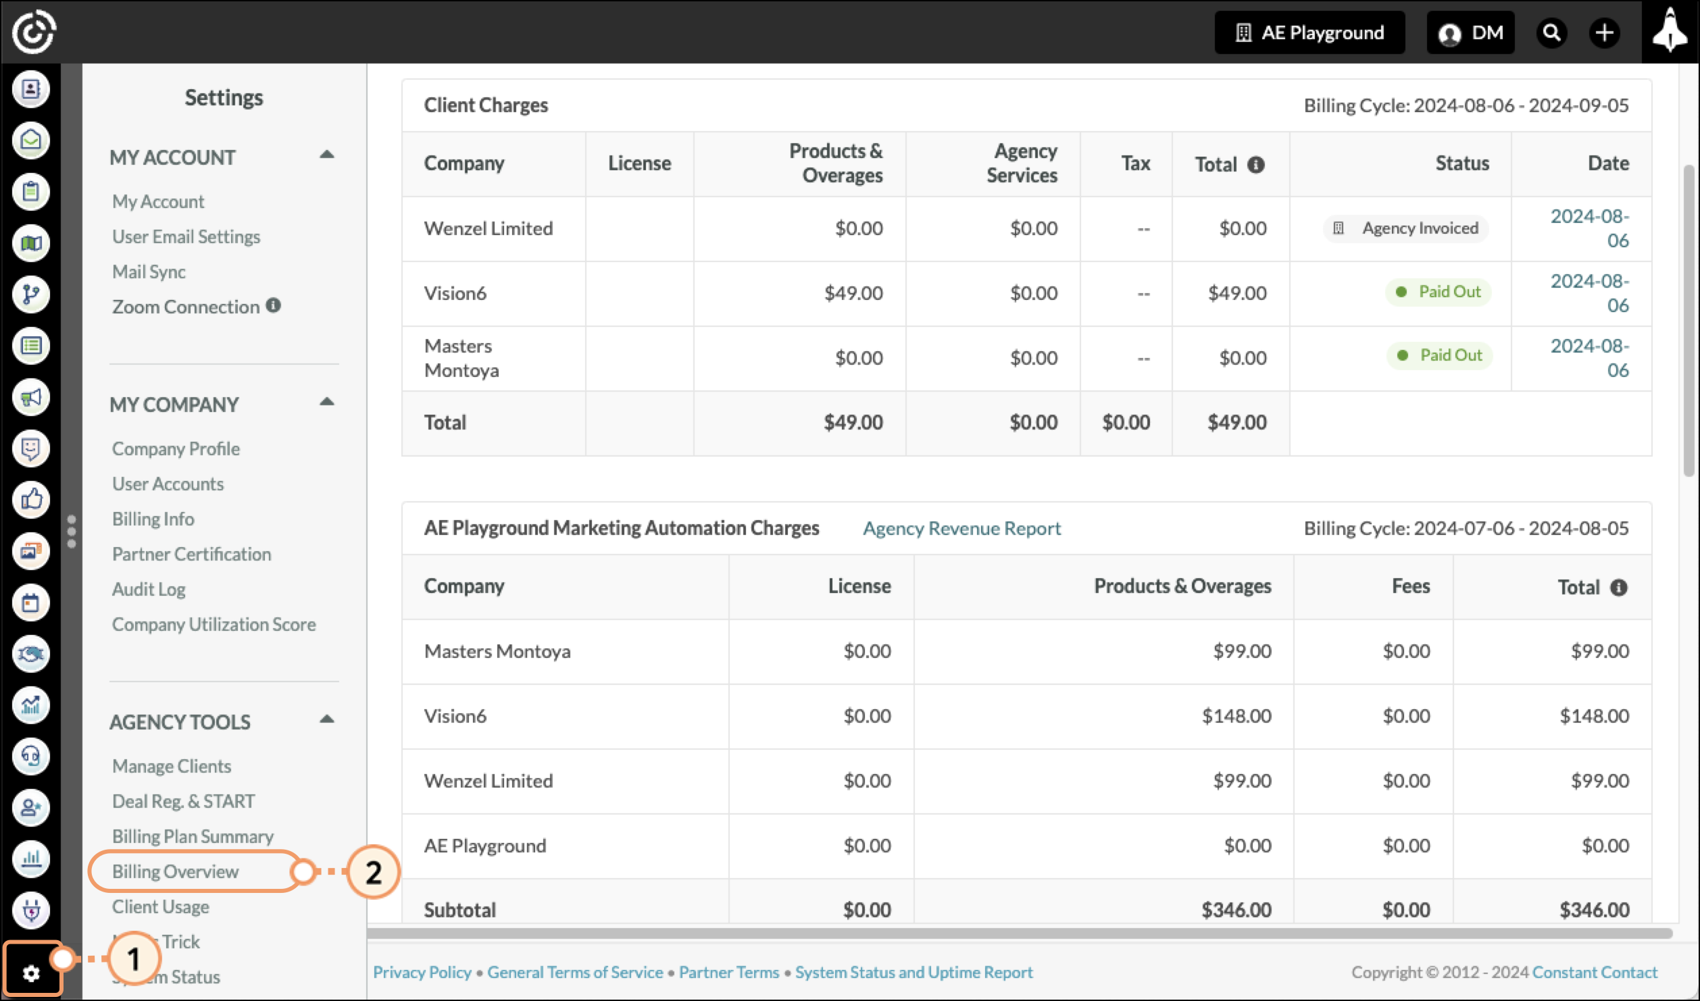Open the DM user profile menu
Image resolution: width=1700 pixels, height=1001 pixels.
tap(1471, 32)
